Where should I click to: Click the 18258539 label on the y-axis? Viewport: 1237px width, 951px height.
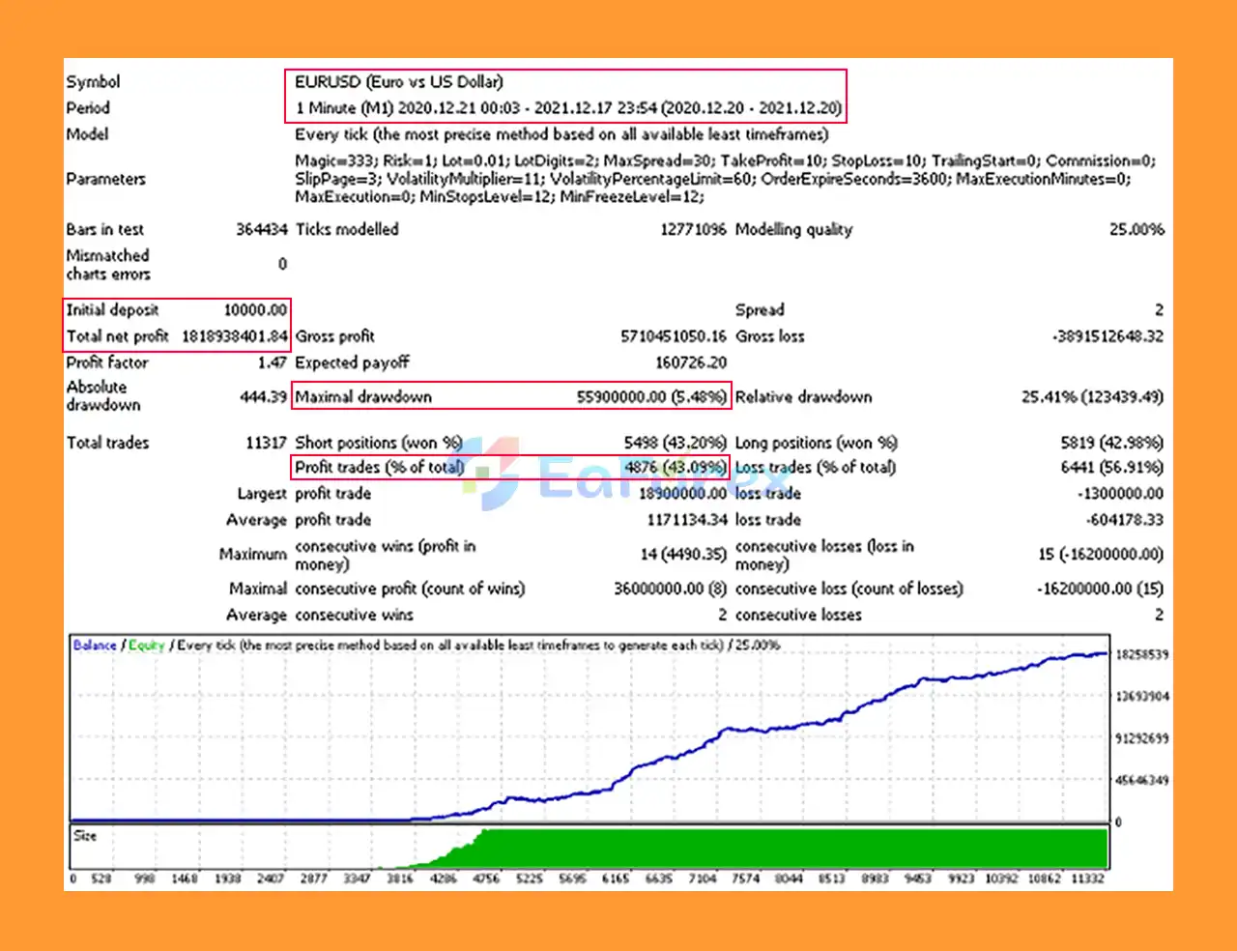[1141, 654]
